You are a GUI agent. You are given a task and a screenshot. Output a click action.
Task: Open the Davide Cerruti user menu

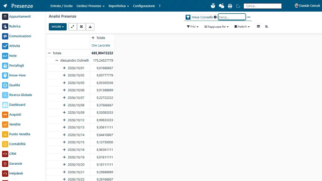(x=307, y=6)
